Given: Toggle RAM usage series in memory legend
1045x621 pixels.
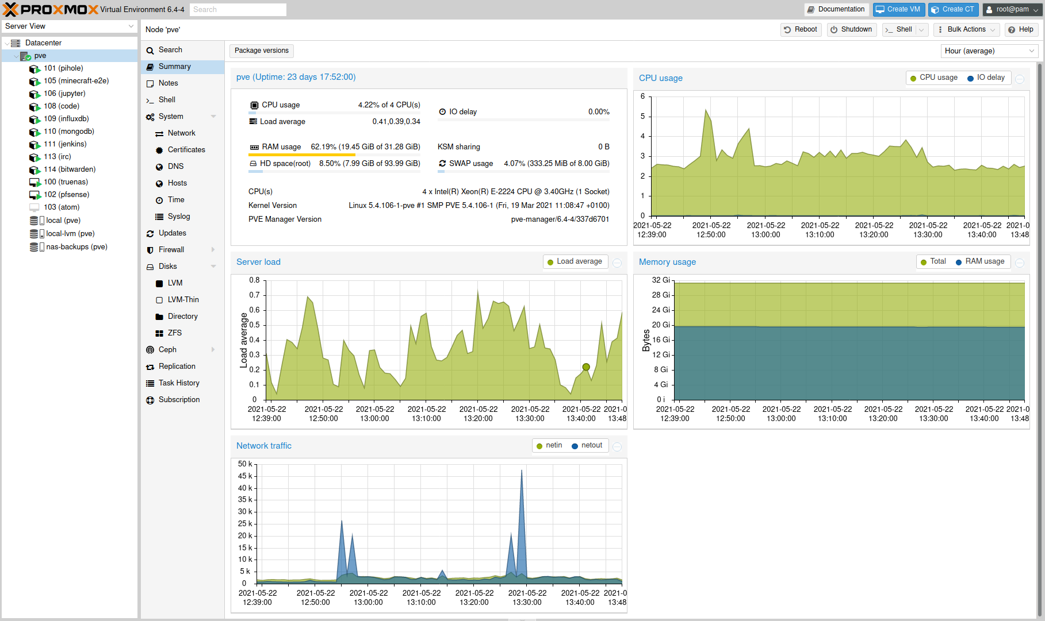Looking at the screenshot, I should pyautogui.click(x=980, y=261).
